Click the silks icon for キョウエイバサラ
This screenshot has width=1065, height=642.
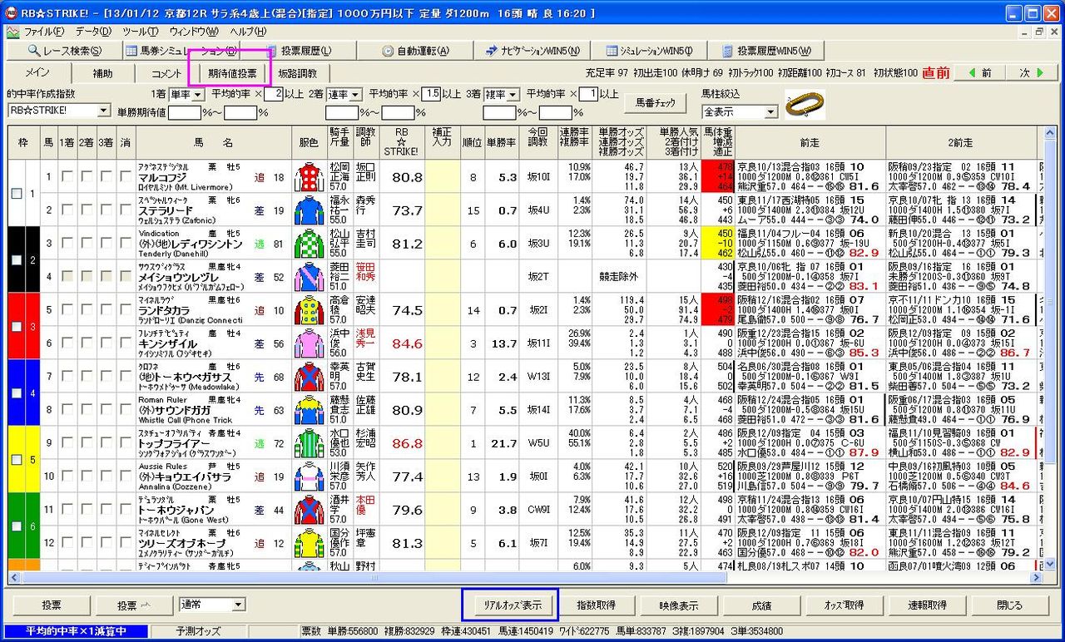tap(309, 476)
